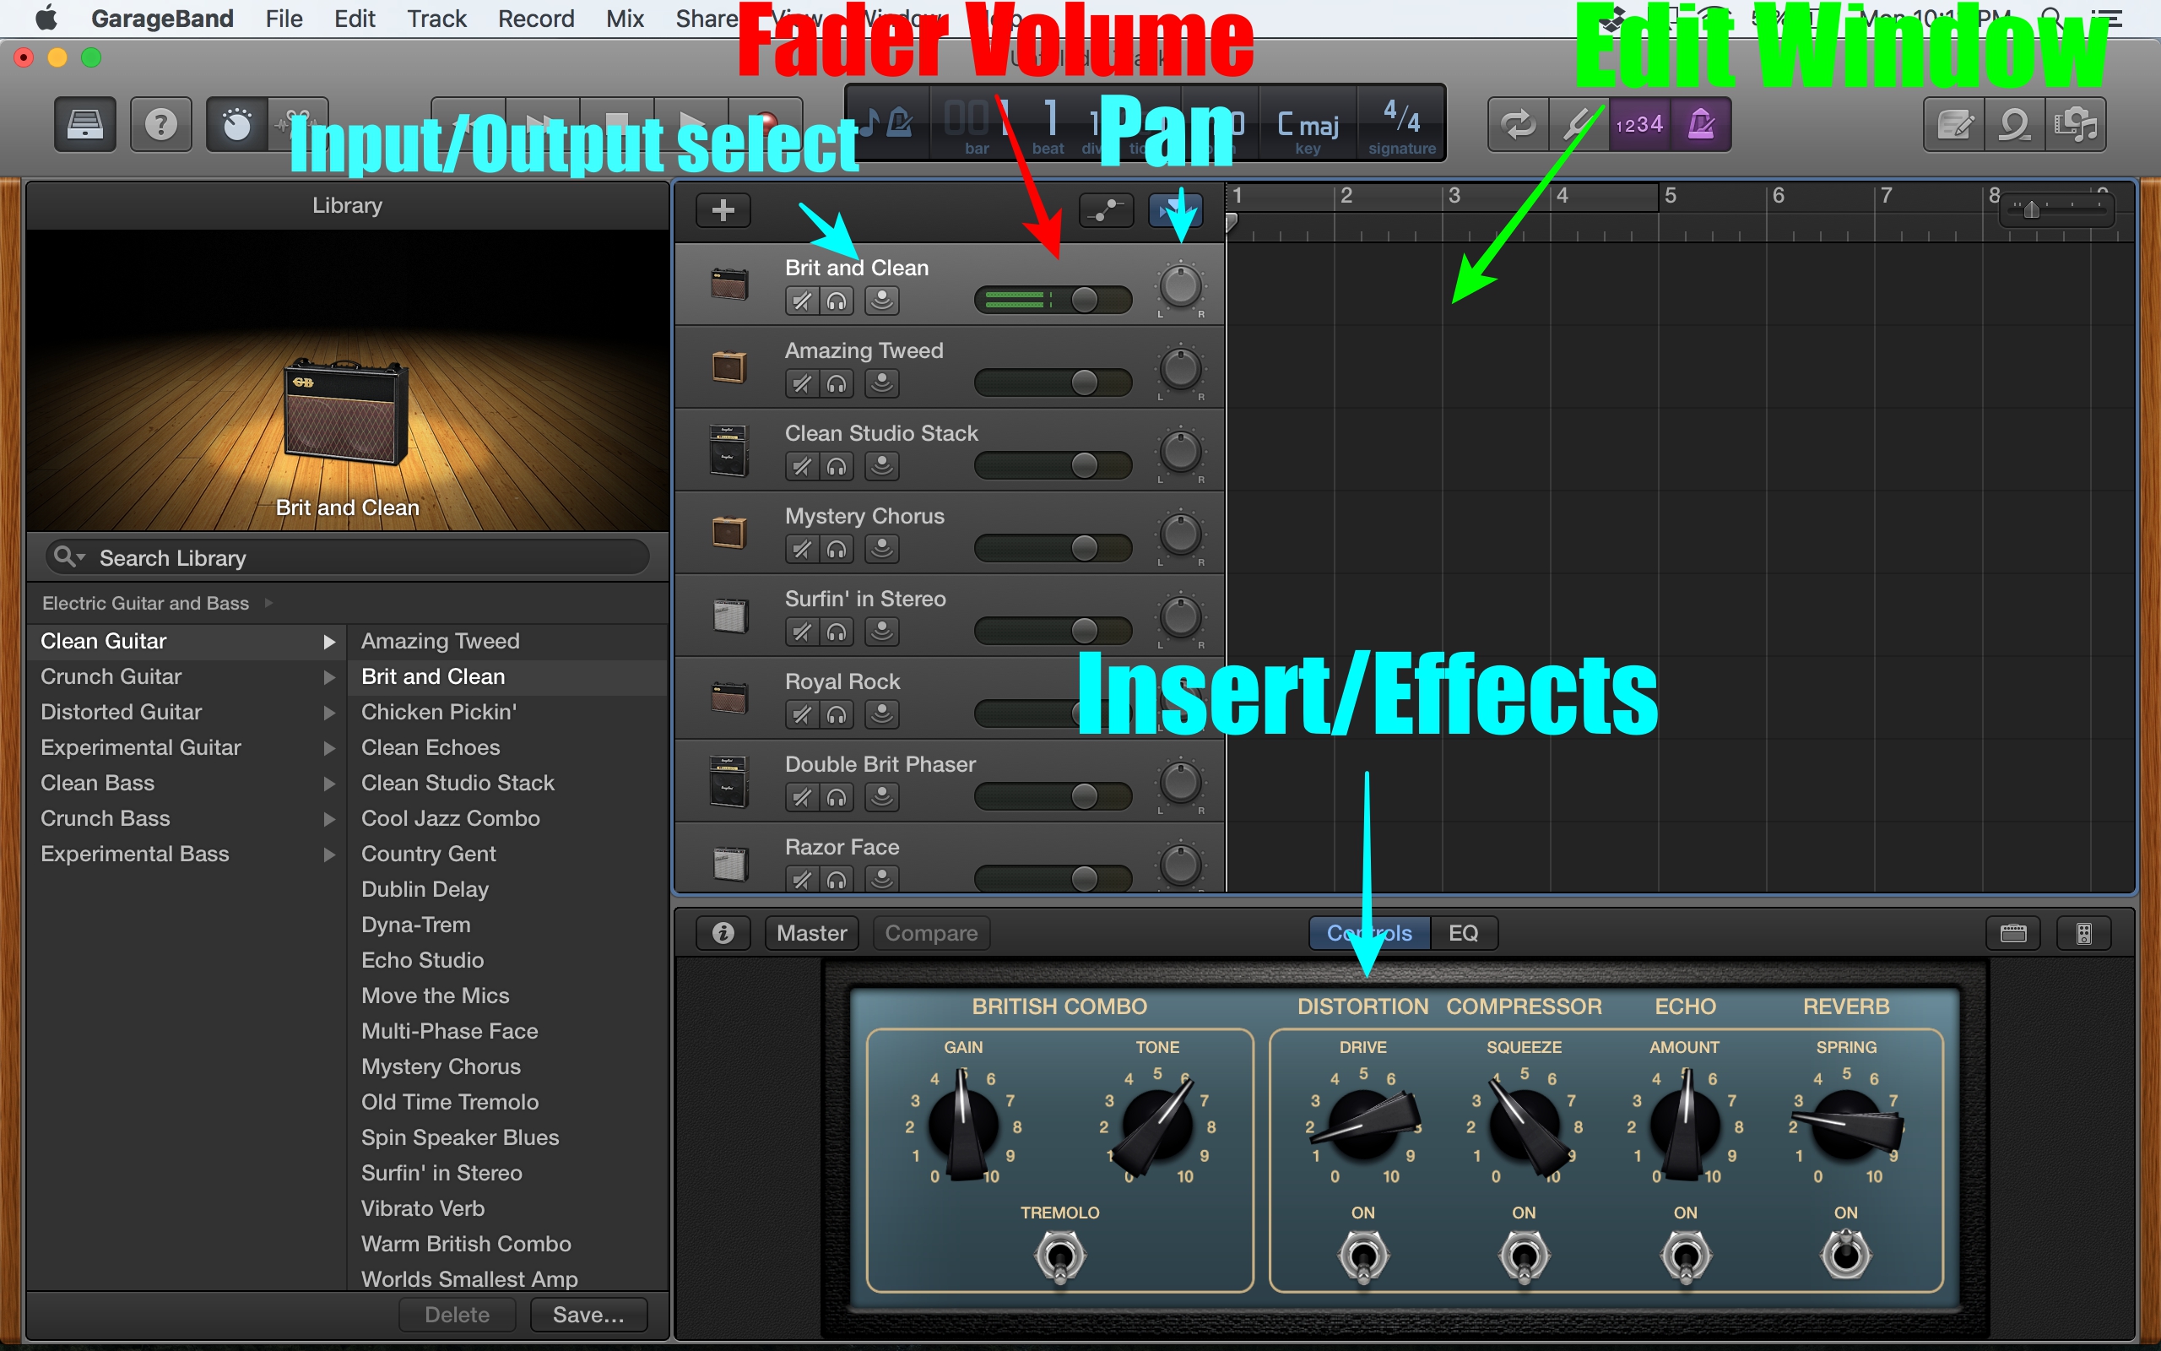Expand the Clean Guitar category
The image size is (2161, 1351).
(328, 642)
